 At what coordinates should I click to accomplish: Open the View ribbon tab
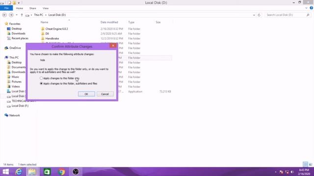click(46, 8)
